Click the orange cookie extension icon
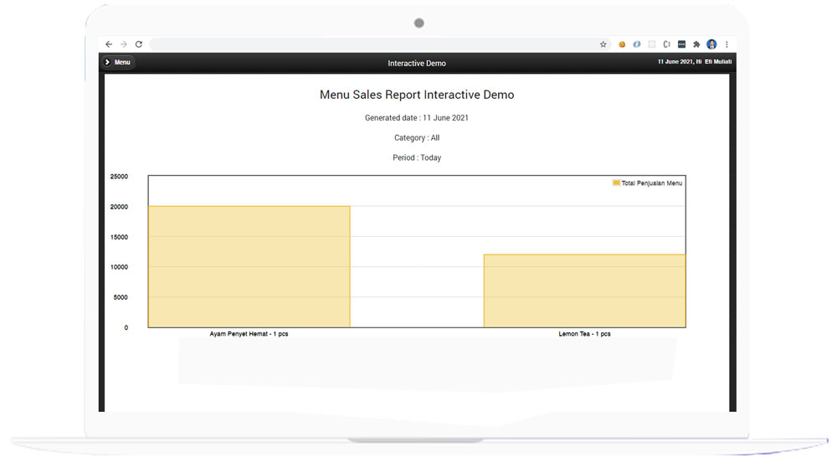Image resolution: width=837 pixels, height=463 pixels. point(622,44)
